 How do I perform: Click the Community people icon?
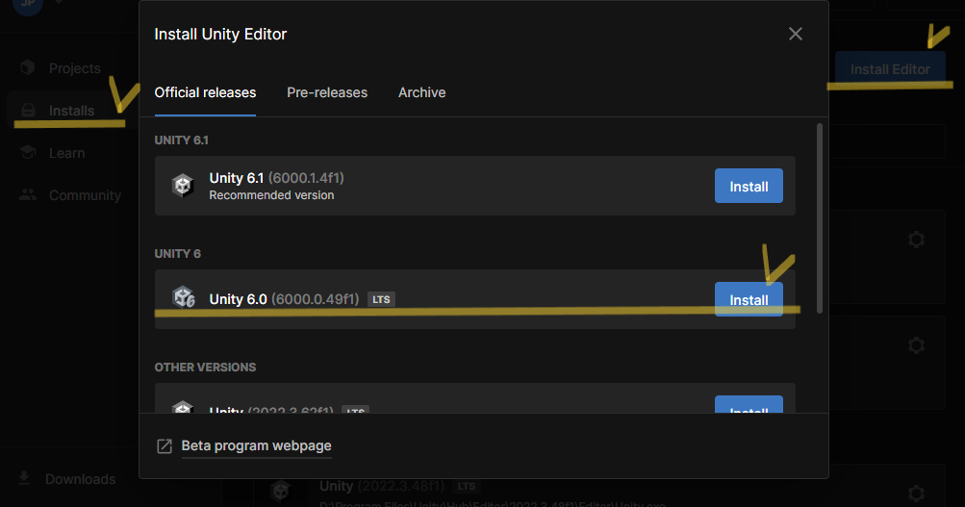[x=28, y=194]
